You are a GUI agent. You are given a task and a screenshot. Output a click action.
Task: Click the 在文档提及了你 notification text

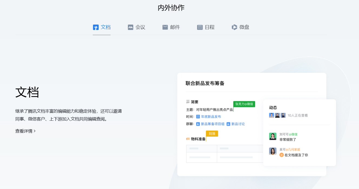(296, 155)
